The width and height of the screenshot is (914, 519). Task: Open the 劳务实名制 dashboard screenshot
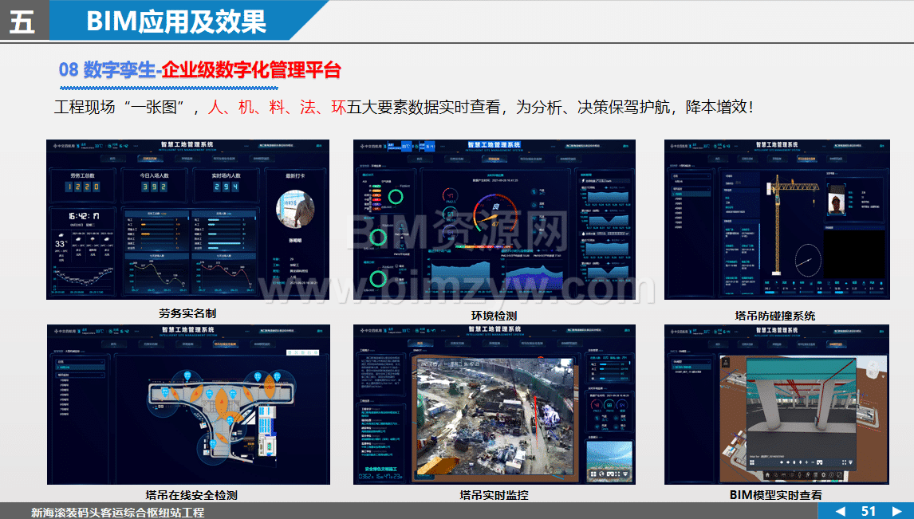[187, 220]
